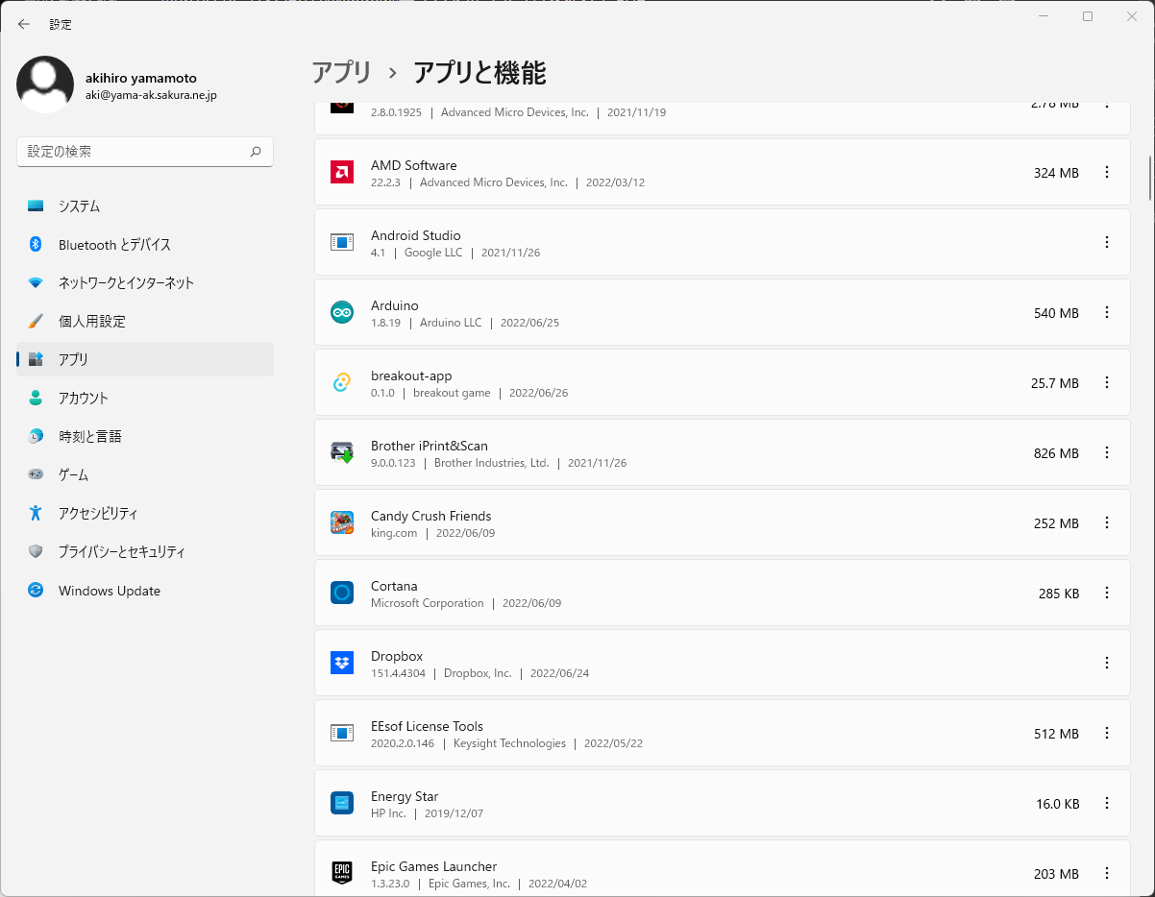Open more options for Energy Star
1155x897 pixels.
click(1106, 804)
